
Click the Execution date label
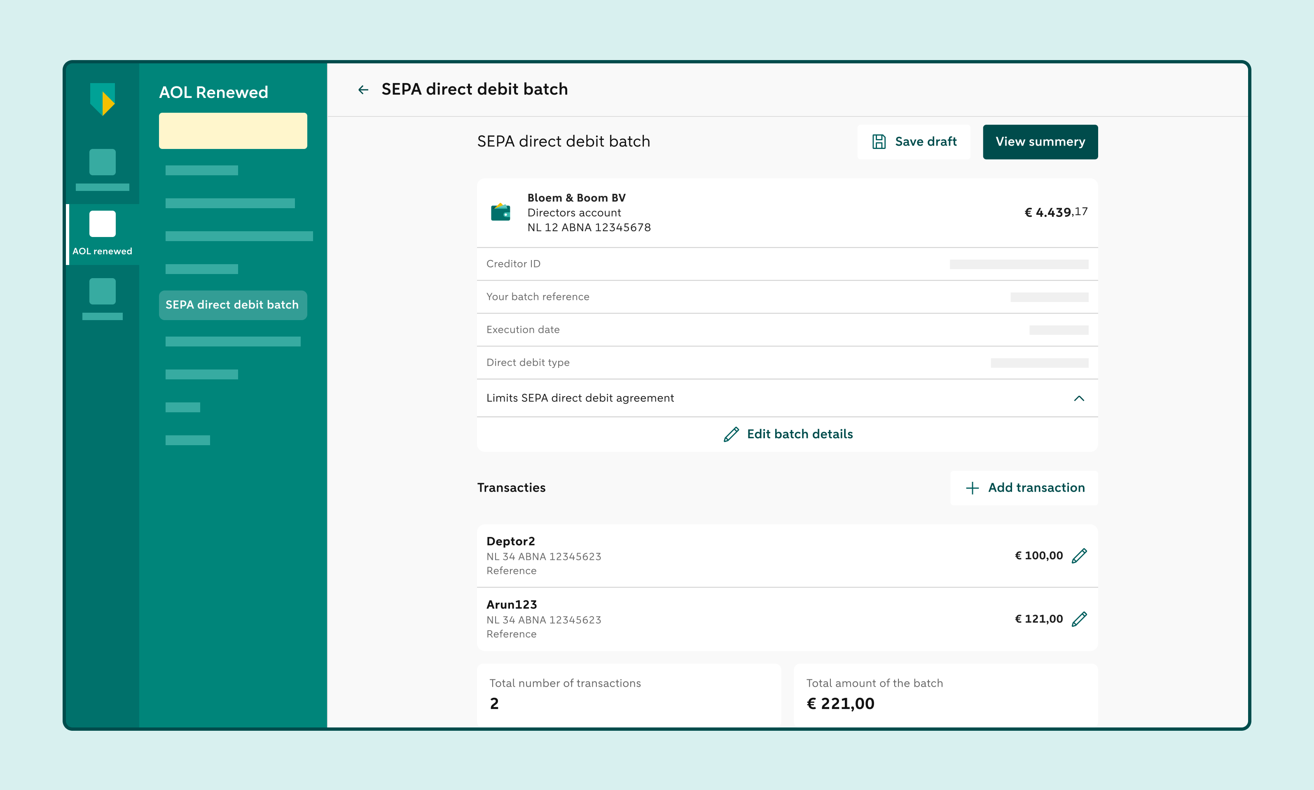[523, 330]
